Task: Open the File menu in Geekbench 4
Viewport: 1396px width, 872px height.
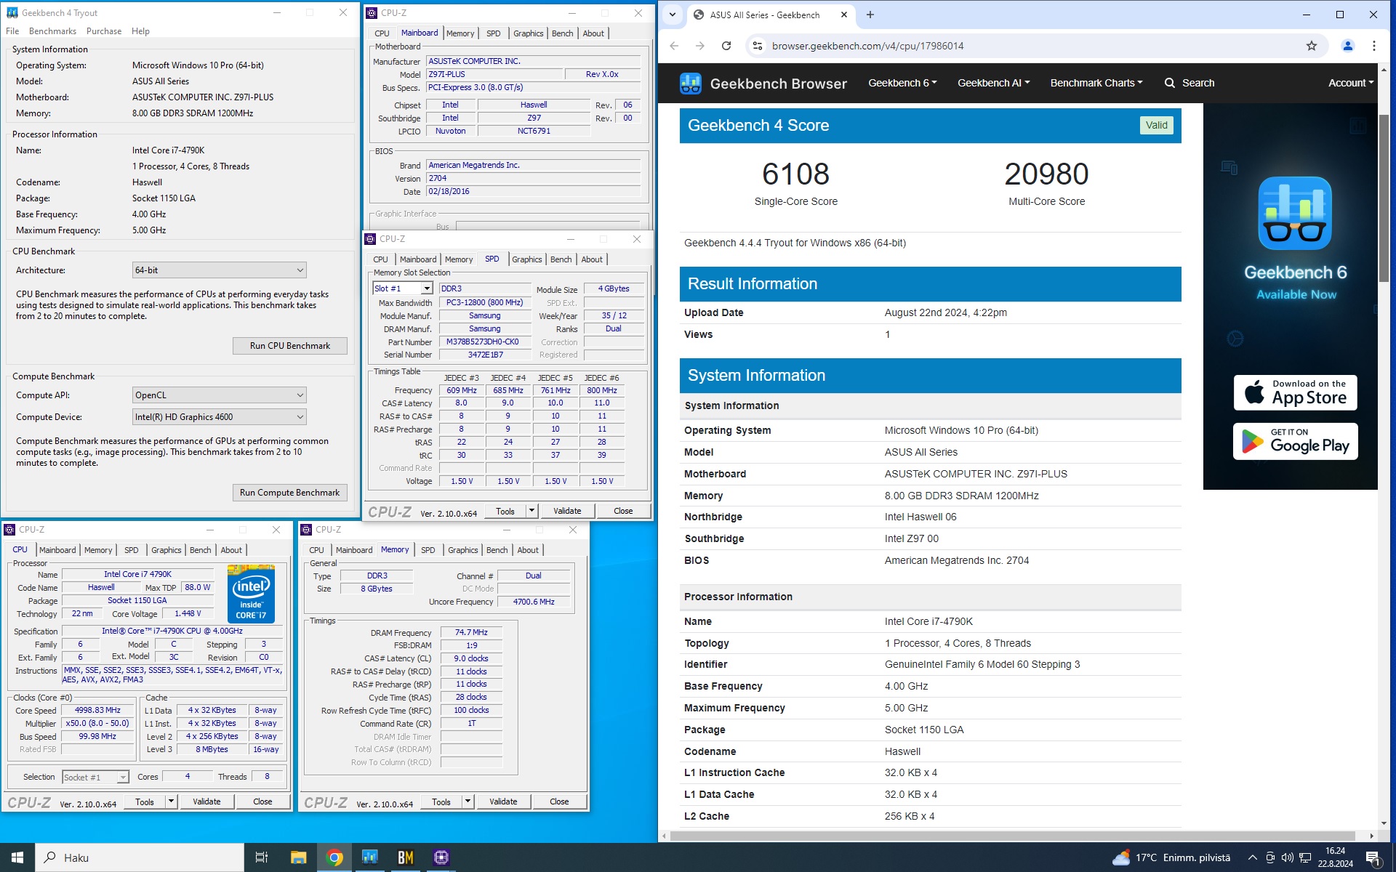Action: [x=12, y=31]
